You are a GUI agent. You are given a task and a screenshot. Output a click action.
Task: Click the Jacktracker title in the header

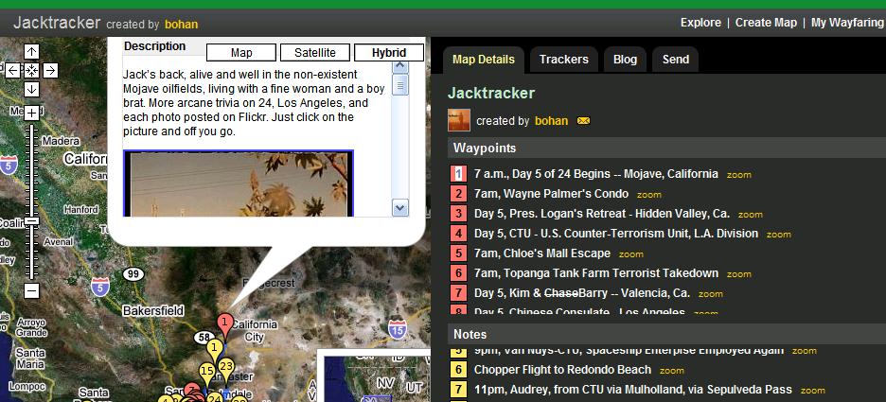coord(57,23)
